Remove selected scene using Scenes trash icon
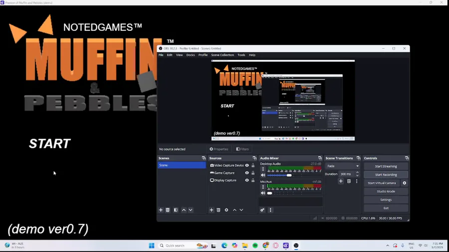 (168, 210)
